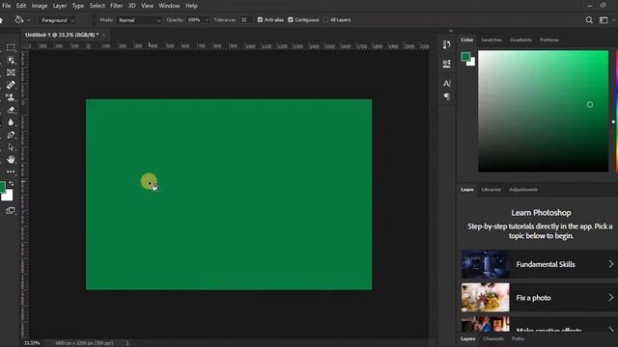Screen dimensions: 618x347
Task: Toggle the Anti-alias checkbox
Action: click(260, 19)
